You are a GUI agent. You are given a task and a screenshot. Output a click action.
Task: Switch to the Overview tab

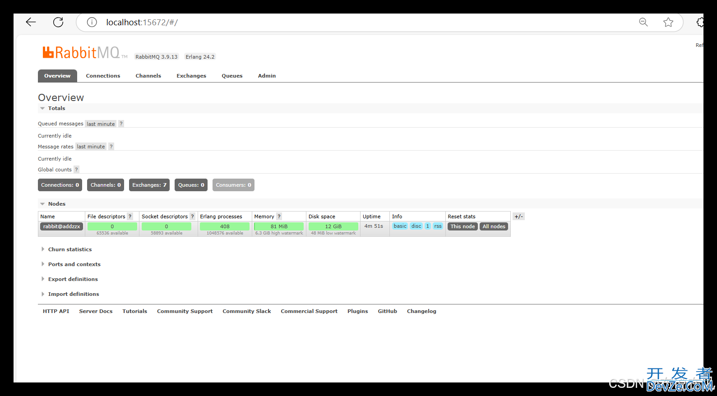[x=57, y=76]
